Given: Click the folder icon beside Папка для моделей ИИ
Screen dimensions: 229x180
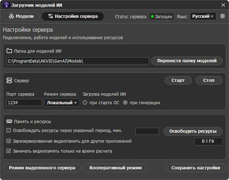Looking at the screenshot, I should pyautogui.click(x=9, y=51).
